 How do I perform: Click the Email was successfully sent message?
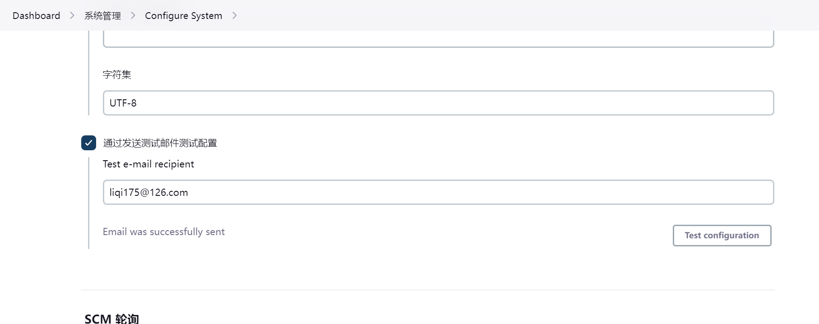[x=163, y=232]
